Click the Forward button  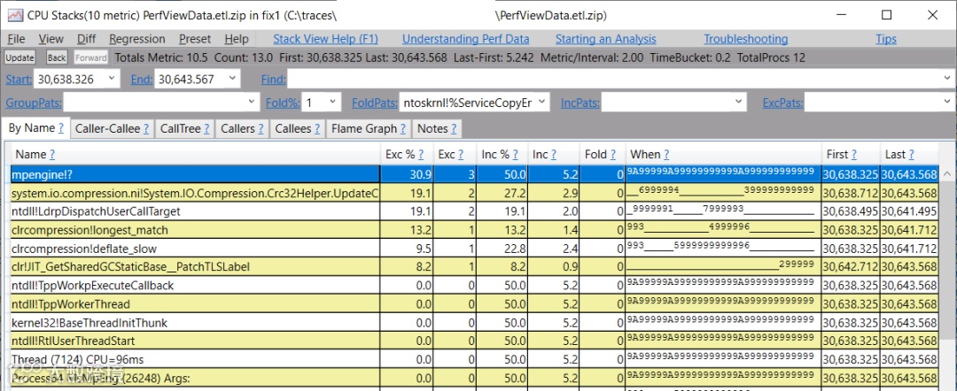91,57
